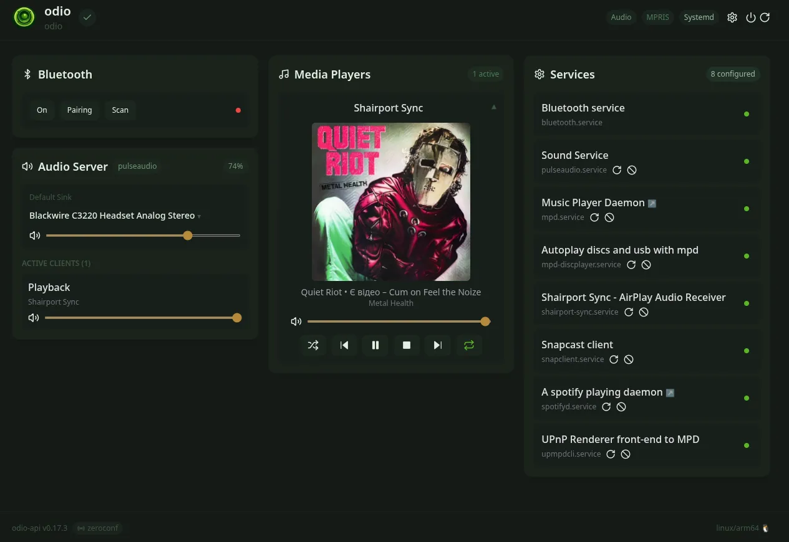Collapse the Shairport Sync player card
The height and width of the screenshot is (542, 789).
[x=494, y=107]
